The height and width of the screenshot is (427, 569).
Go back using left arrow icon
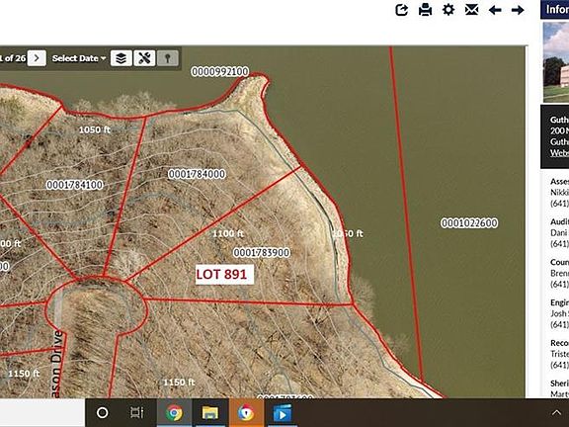coord(495,10)
